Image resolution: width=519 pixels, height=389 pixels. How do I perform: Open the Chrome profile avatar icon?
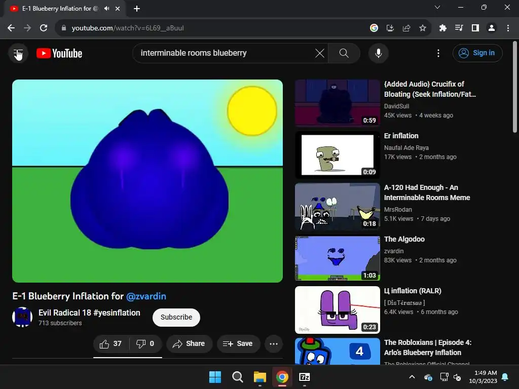[492, 28]
